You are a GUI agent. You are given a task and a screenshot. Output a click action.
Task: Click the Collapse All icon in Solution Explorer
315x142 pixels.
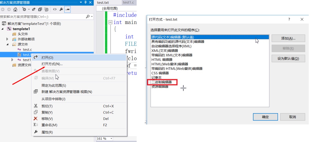40,9
